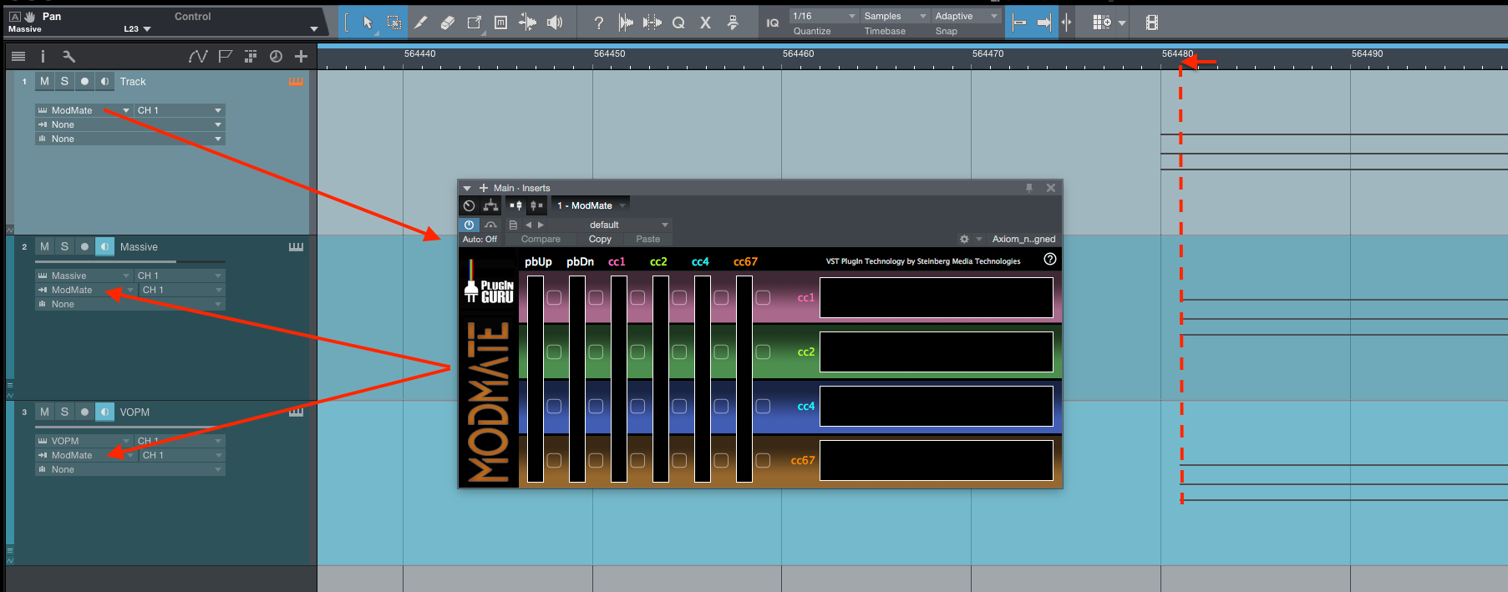The width and height of the screenshot is (1508, 592).
Task: Open the track list lines icon
Action: (18, 56)
